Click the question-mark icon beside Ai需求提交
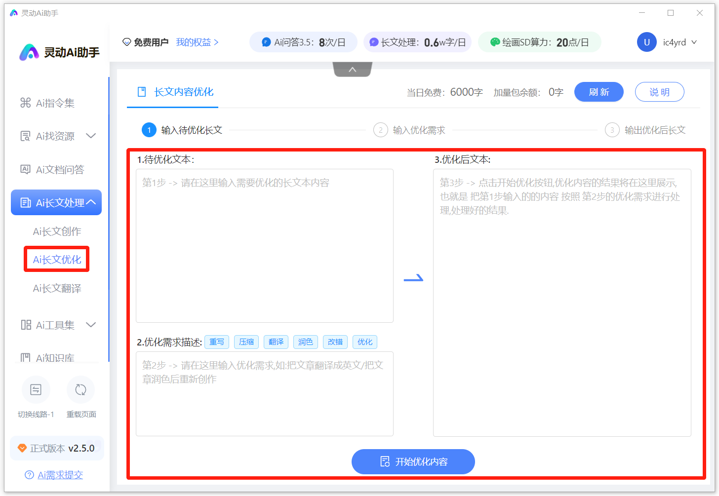The image size is (719, 496). pos(29,475)
